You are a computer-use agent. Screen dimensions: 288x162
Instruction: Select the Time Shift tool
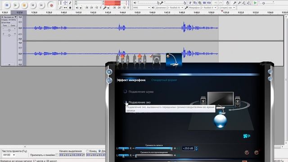(x=65, y=8)
